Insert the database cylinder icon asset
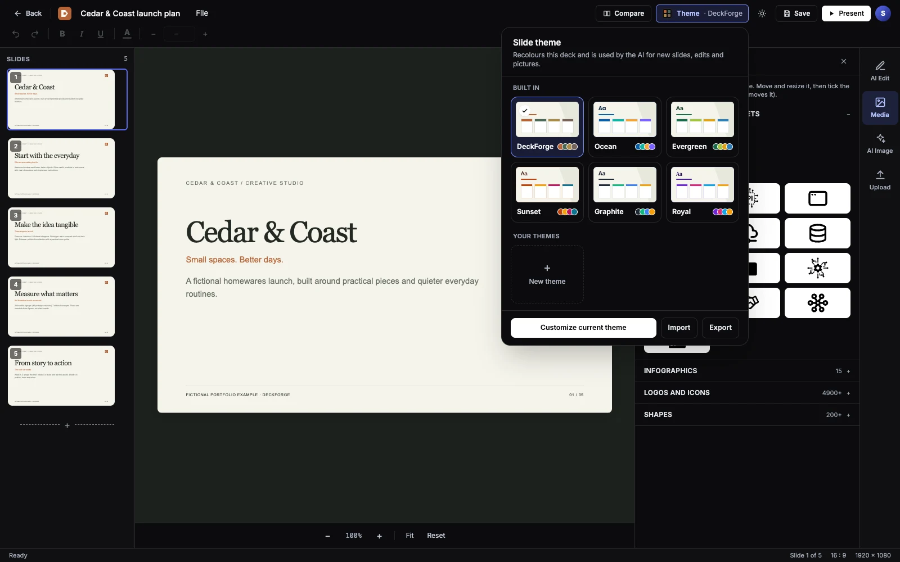 point(817,233)
